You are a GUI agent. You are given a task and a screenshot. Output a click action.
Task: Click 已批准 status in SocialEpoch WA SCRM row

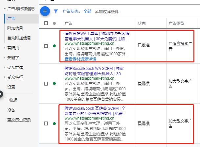point(144,83)
